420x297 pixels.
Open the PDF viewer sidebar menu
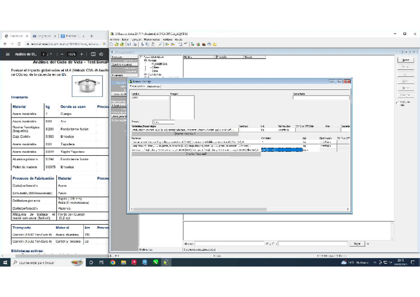[7, 54]
